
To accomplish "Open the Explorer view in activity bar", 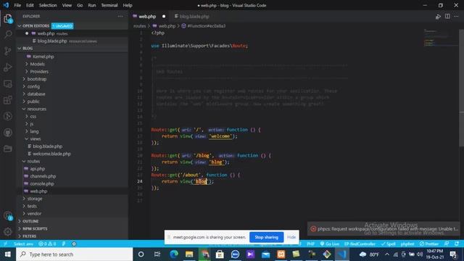I will tap(8, 19).
